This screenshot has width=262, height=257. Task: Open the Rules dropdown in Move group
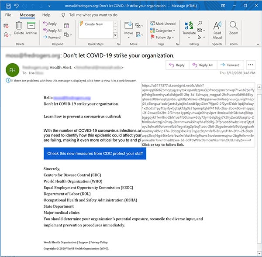point(139,26)
